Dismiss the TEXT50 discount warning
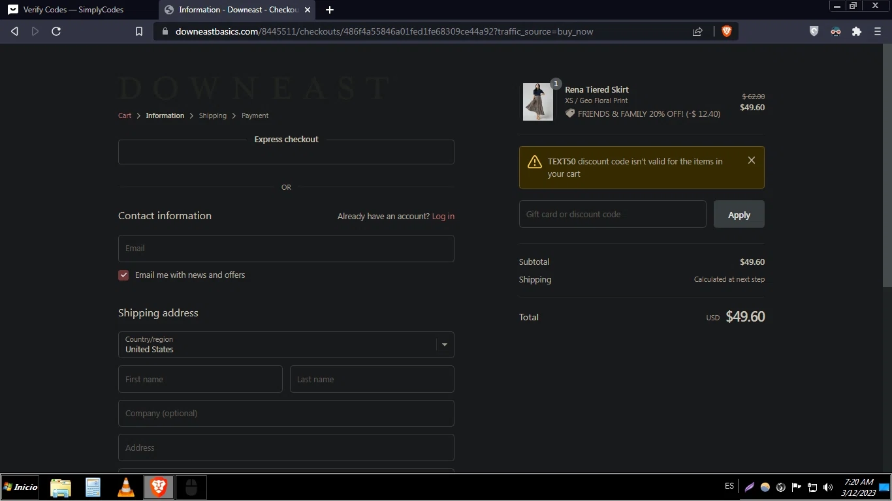 [752, 160]
